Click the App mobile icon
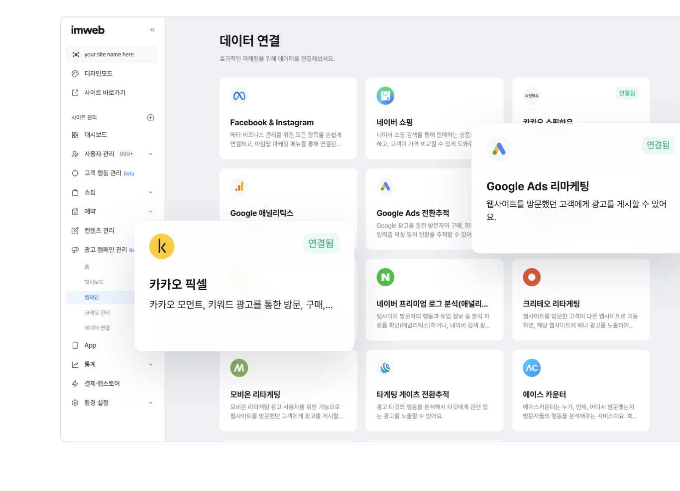The height and width of the screenshot is (491, 680). pos(75,345)
